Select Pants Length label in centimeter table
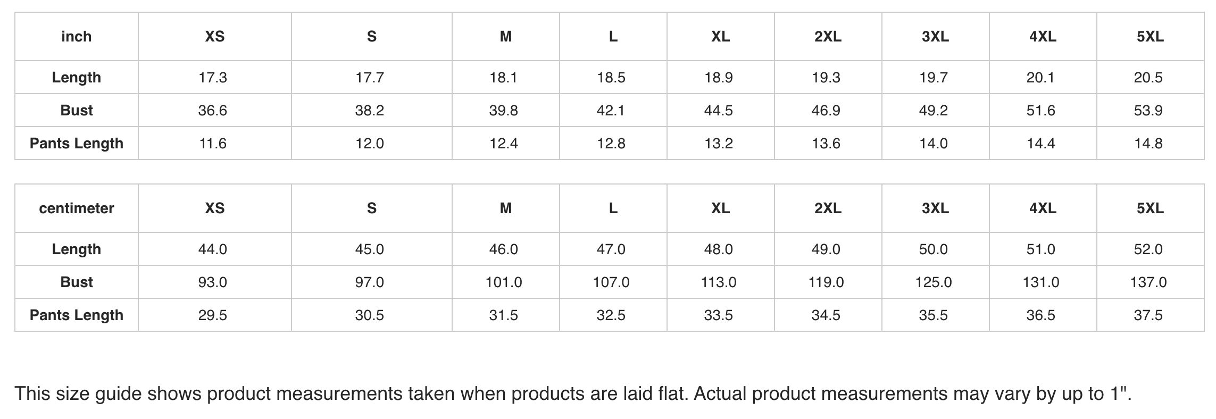Image resolution: width=1216 pixels, height=419 pixels. click(x=77, y=315)
